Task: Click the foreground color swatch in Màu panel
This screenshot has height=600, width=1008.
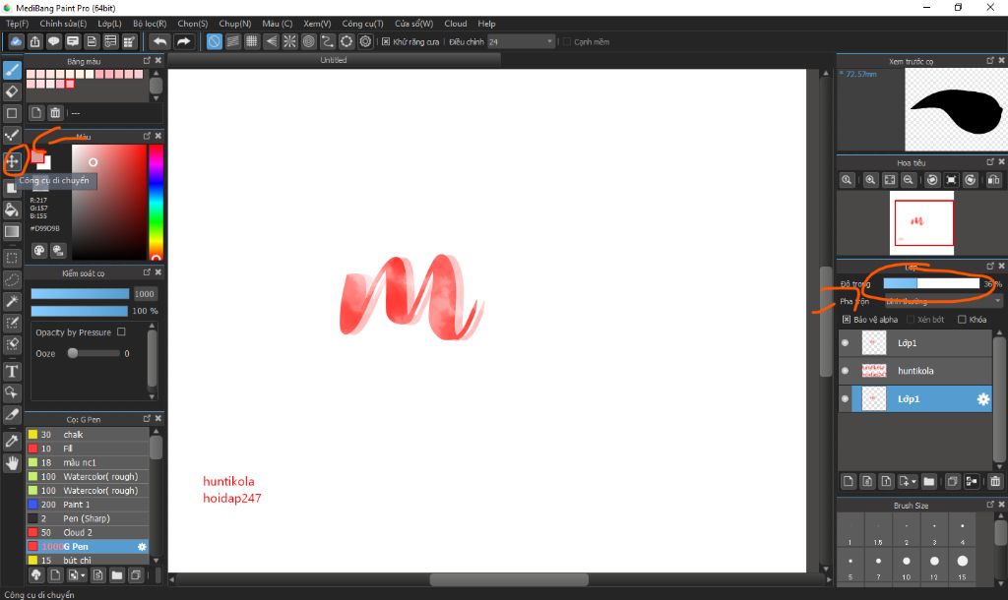Action: tap(38, 157)
